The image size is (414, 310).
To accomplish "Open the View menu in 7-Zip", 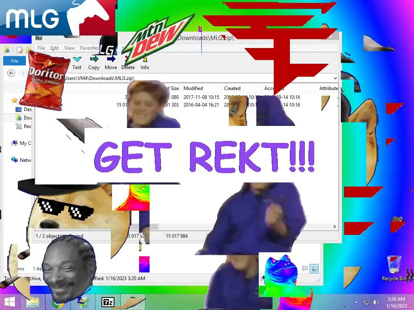I will (x=69, y=48).
